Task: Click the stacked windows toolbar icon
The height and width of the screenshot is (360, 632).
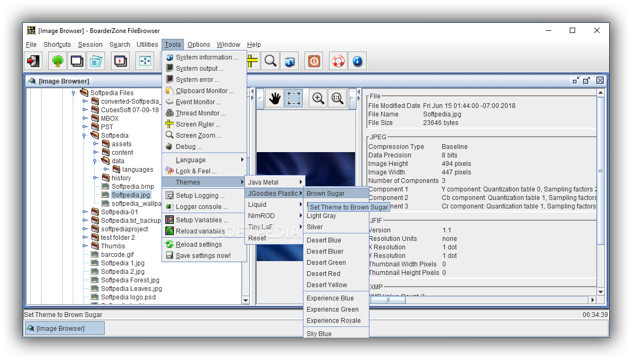Action: pyautogui.click(x=77, y=61)
